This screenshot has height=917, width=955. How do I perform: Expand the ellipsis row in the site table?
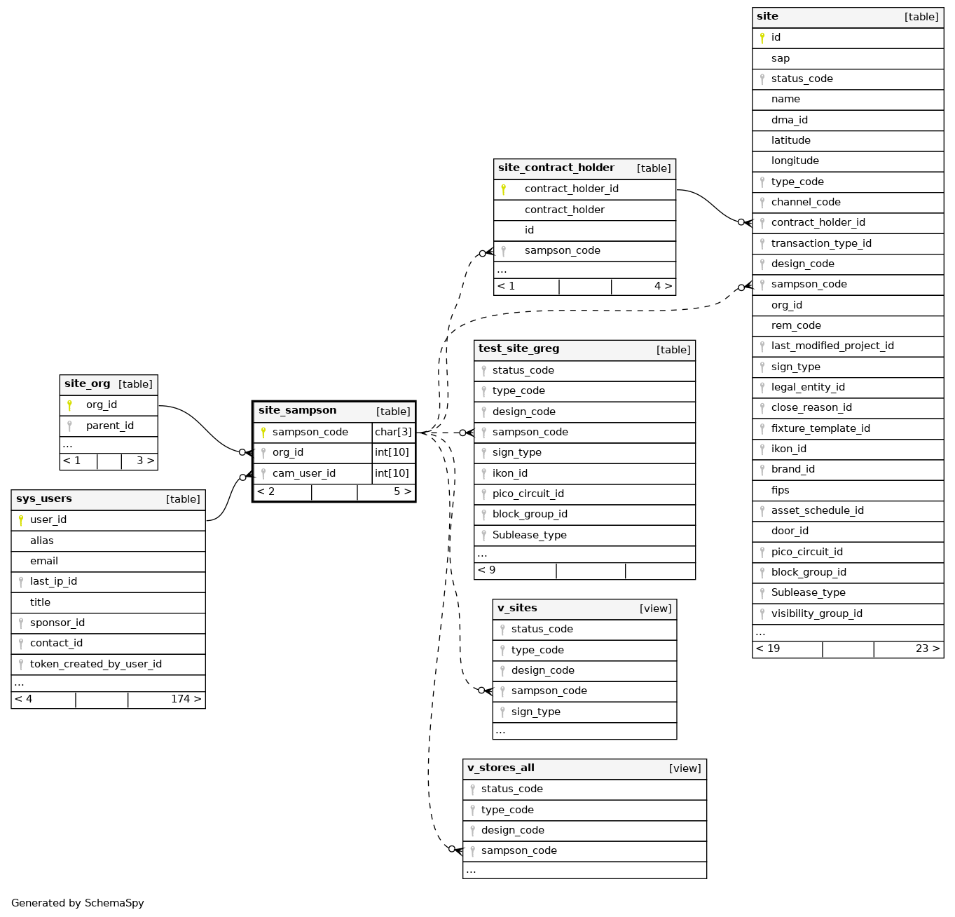(x=761, y=633)
